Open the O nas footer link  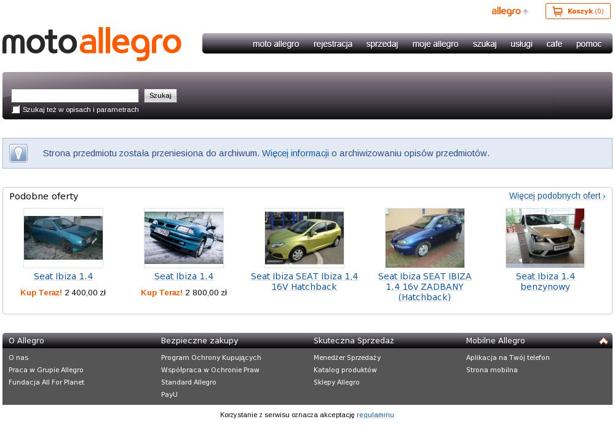[x=18, y=357]
